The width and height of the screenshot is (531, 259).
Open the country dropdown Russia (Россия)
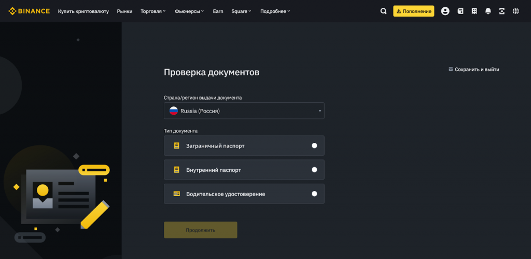244,111
